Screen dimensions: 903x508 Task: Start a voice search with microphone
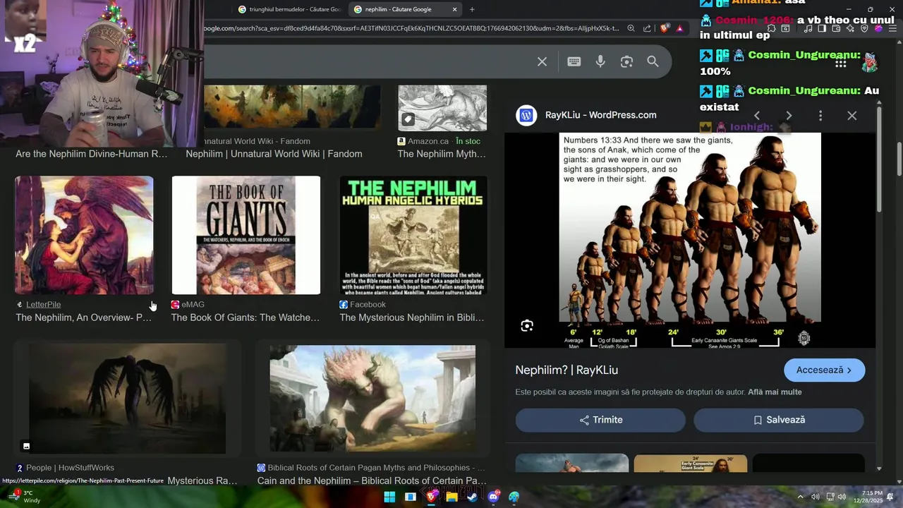pyautogui.click(x=600, y=62)
